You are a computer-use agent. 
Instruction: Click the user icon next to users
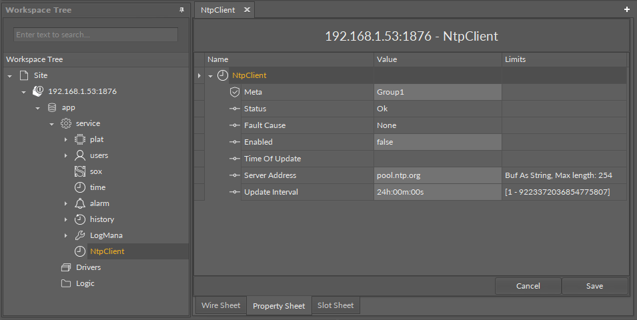79,155
